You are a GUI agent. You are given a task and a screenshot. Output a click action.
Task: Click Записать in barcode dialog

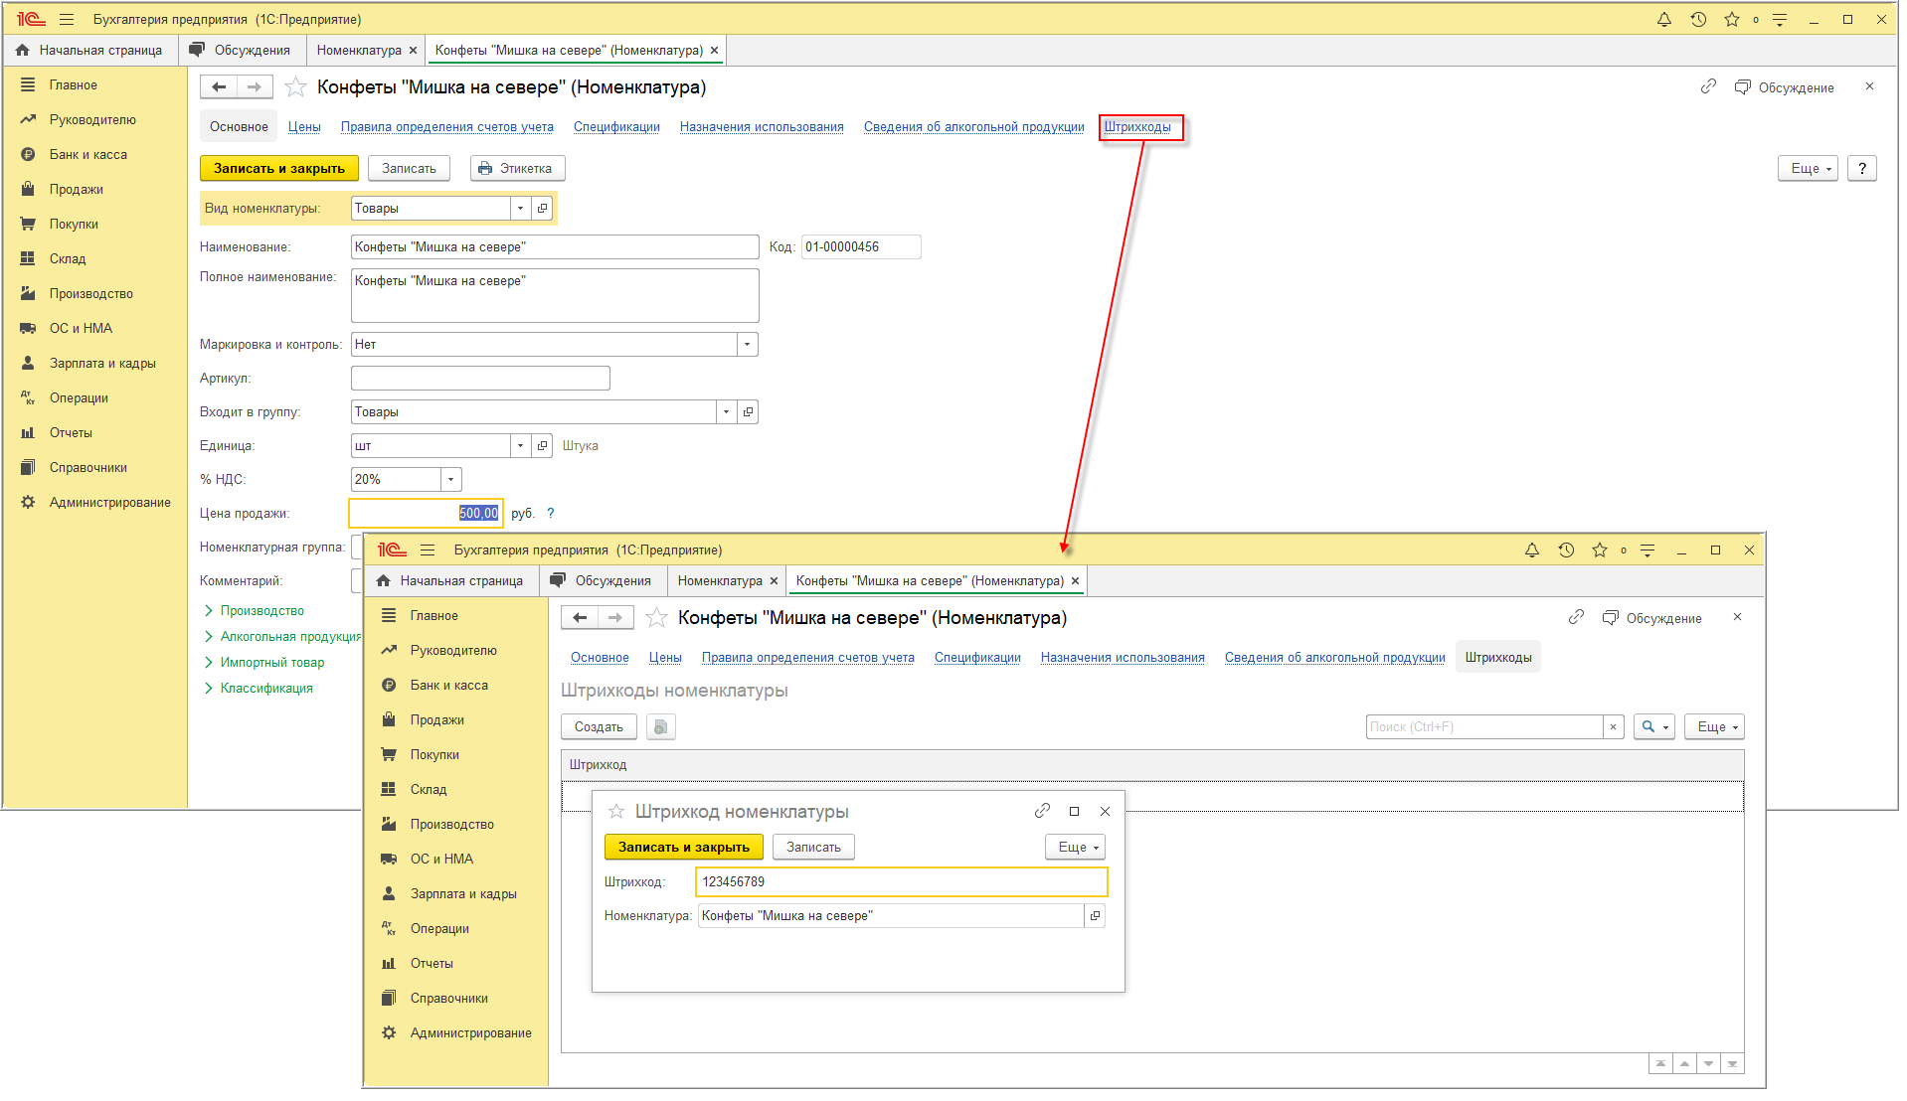tap(813, 847)
